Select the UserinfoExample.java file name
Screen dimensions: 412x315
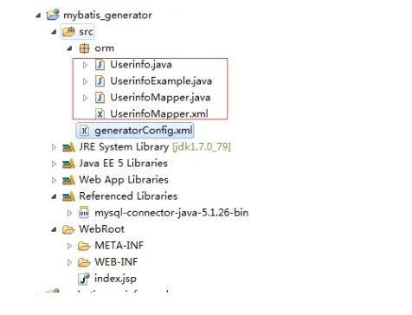161,81
